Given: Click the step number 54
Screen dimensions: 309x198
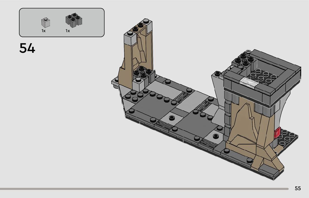Looking at the screenshot, I should click(x=27, y=49).
